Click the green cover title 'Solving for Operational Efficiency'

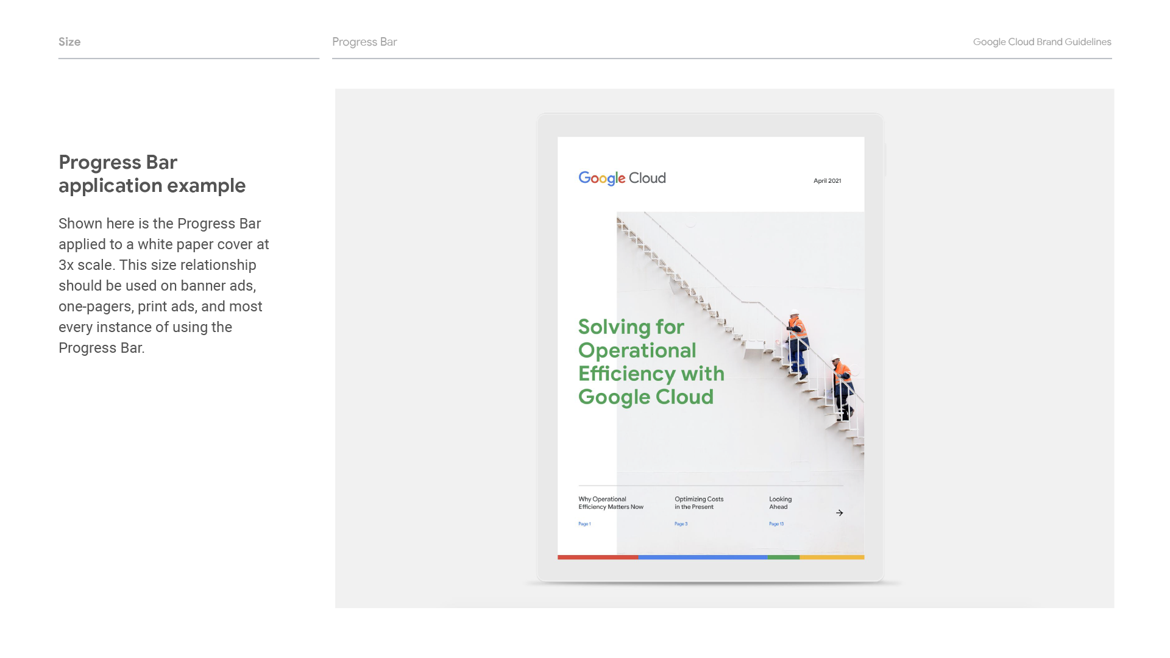[651, 362]
